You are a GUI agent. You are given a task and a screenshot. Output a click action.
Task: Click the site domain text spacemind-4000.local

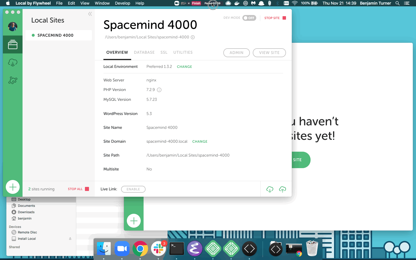pos(167,142)
